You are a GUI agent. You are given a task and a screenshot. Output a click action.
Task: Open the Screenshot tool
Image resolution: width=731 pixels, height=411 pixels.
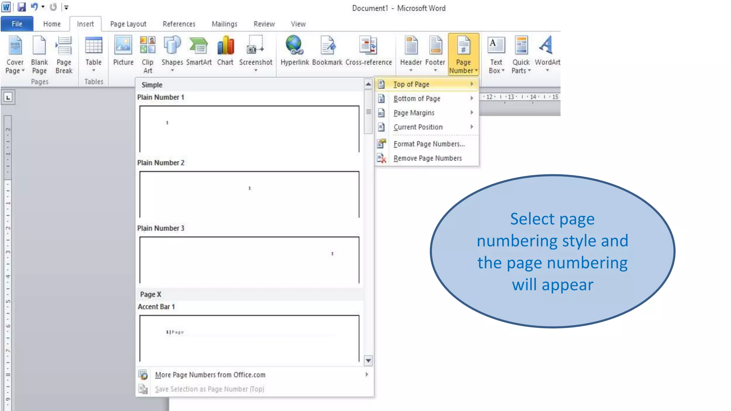coord(256,54)
